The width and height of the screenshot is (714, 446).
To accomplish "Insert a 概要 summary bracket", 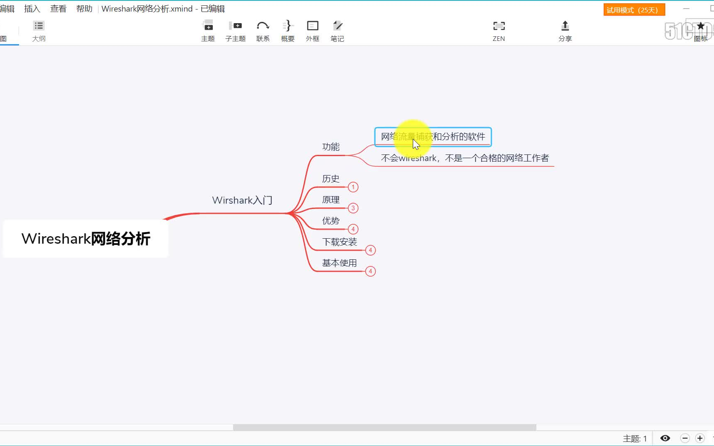I will [x=288, y=31].
